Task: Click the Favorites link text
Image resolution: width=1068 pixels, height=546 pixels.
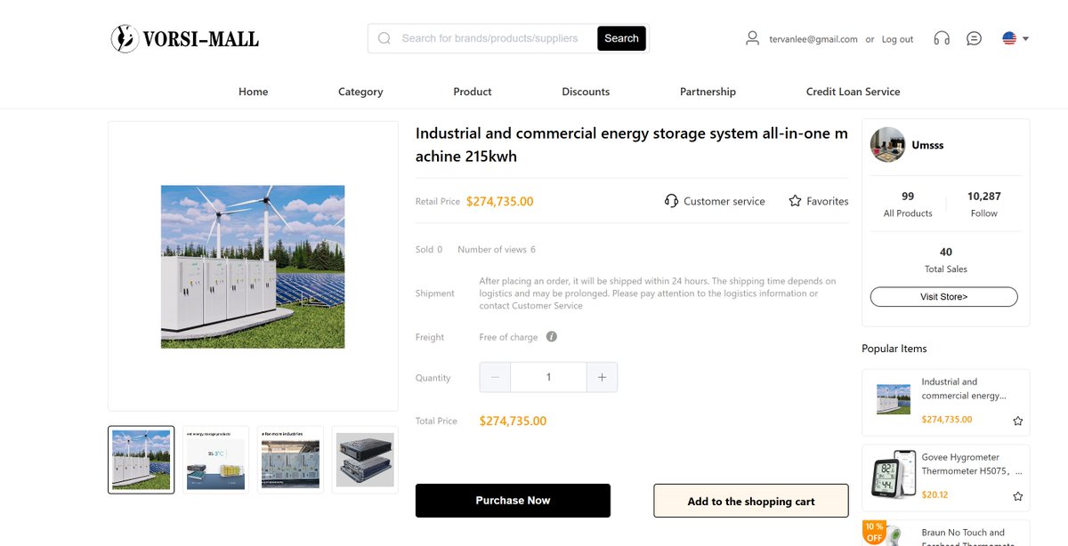Action: tap(828, 201)
